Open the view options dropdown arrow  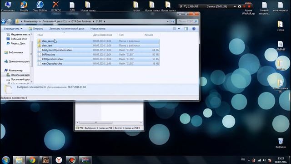pyautogui.click(x=179, y=29)
